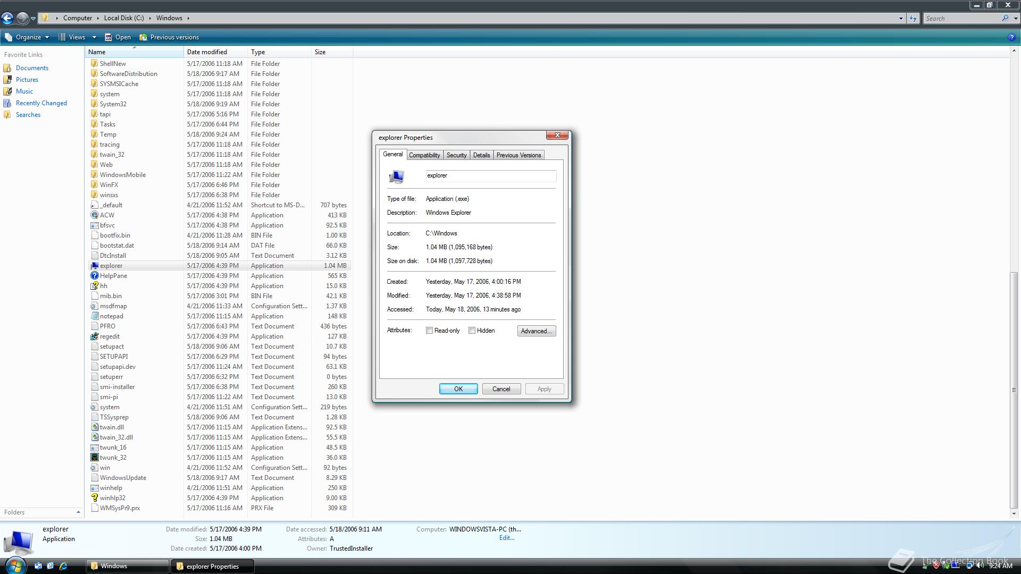This screenshot has width=1021, height=574.
Task: Select the HelpPane file icon
Action: (94, 276)
